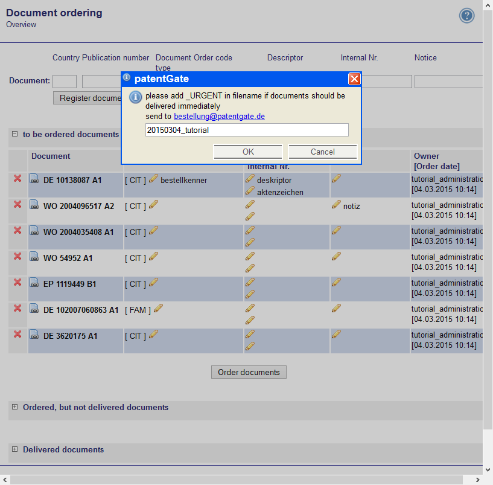Open document icon for EP 1119449 B1
This screenshot has width=493, height=485.
tap(34, 283)
